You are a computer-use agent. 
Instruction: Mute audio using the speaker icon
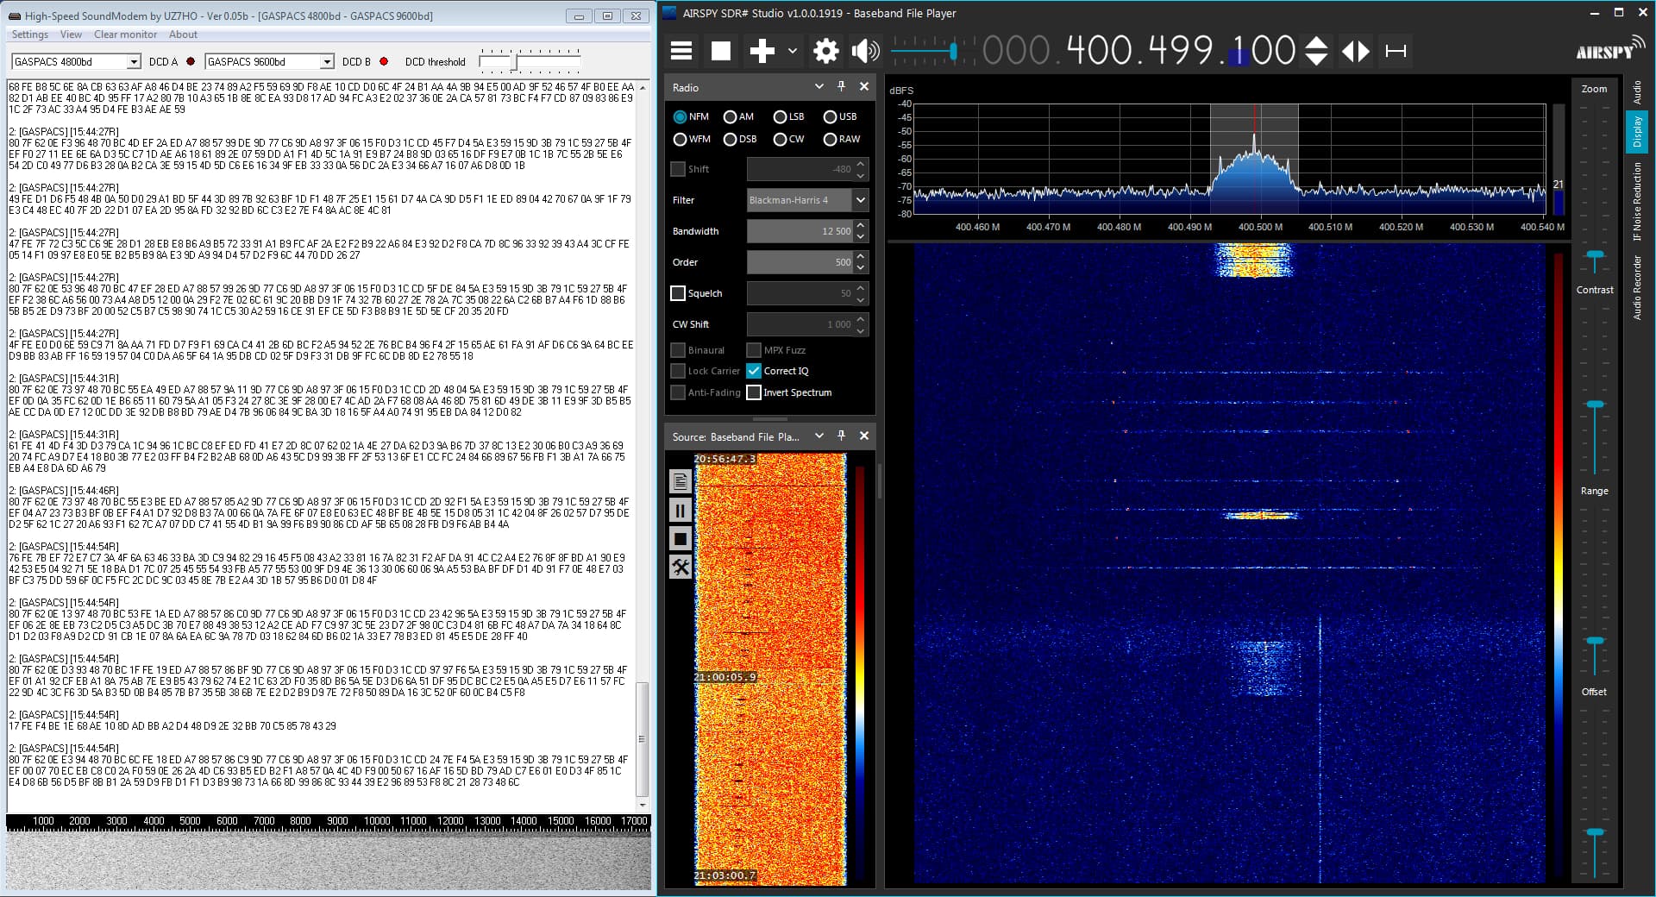tap(865, 51)
